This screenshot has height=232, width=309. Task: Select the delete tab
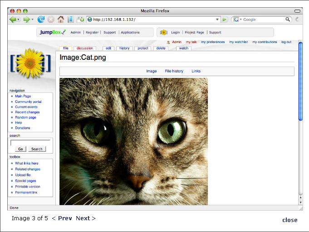(x=161, y=48)
